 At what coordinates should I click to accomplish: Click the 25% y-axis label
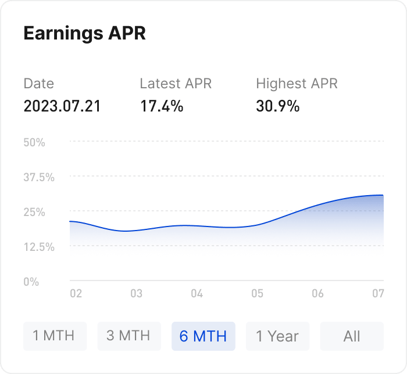[x=34, y=212]
